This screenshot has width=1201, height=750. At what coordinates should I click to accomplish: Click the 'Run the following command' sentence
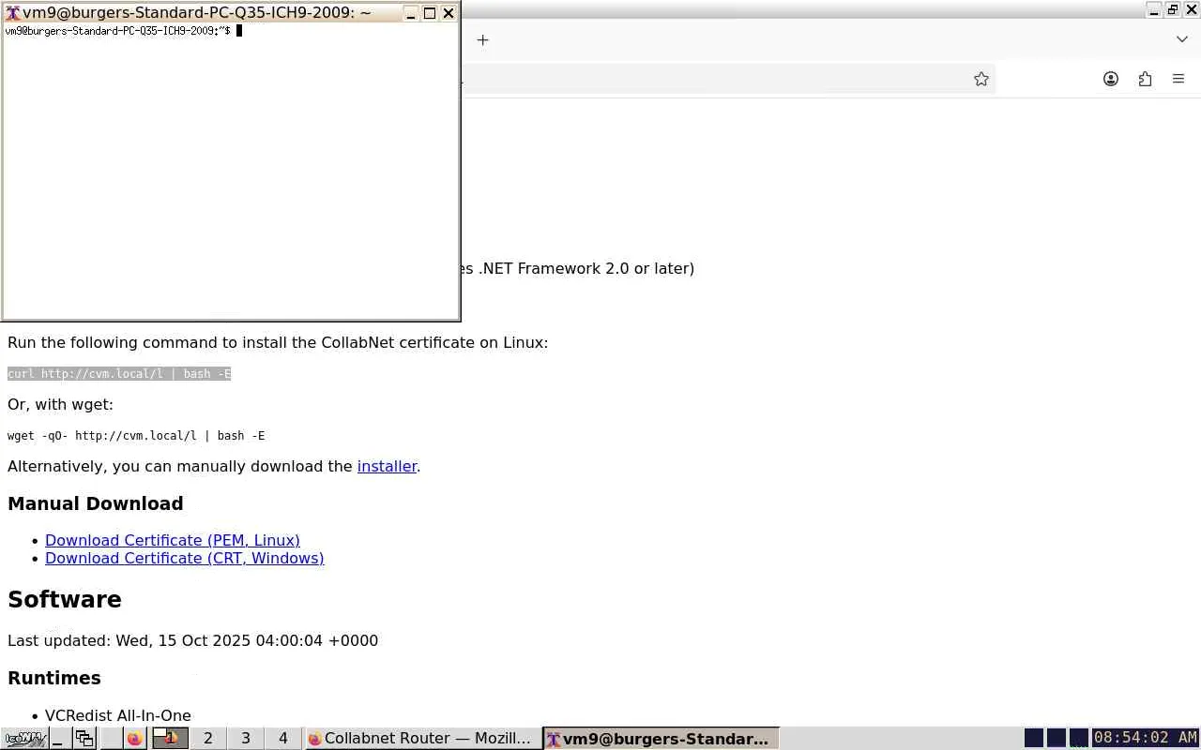[278, 342]
